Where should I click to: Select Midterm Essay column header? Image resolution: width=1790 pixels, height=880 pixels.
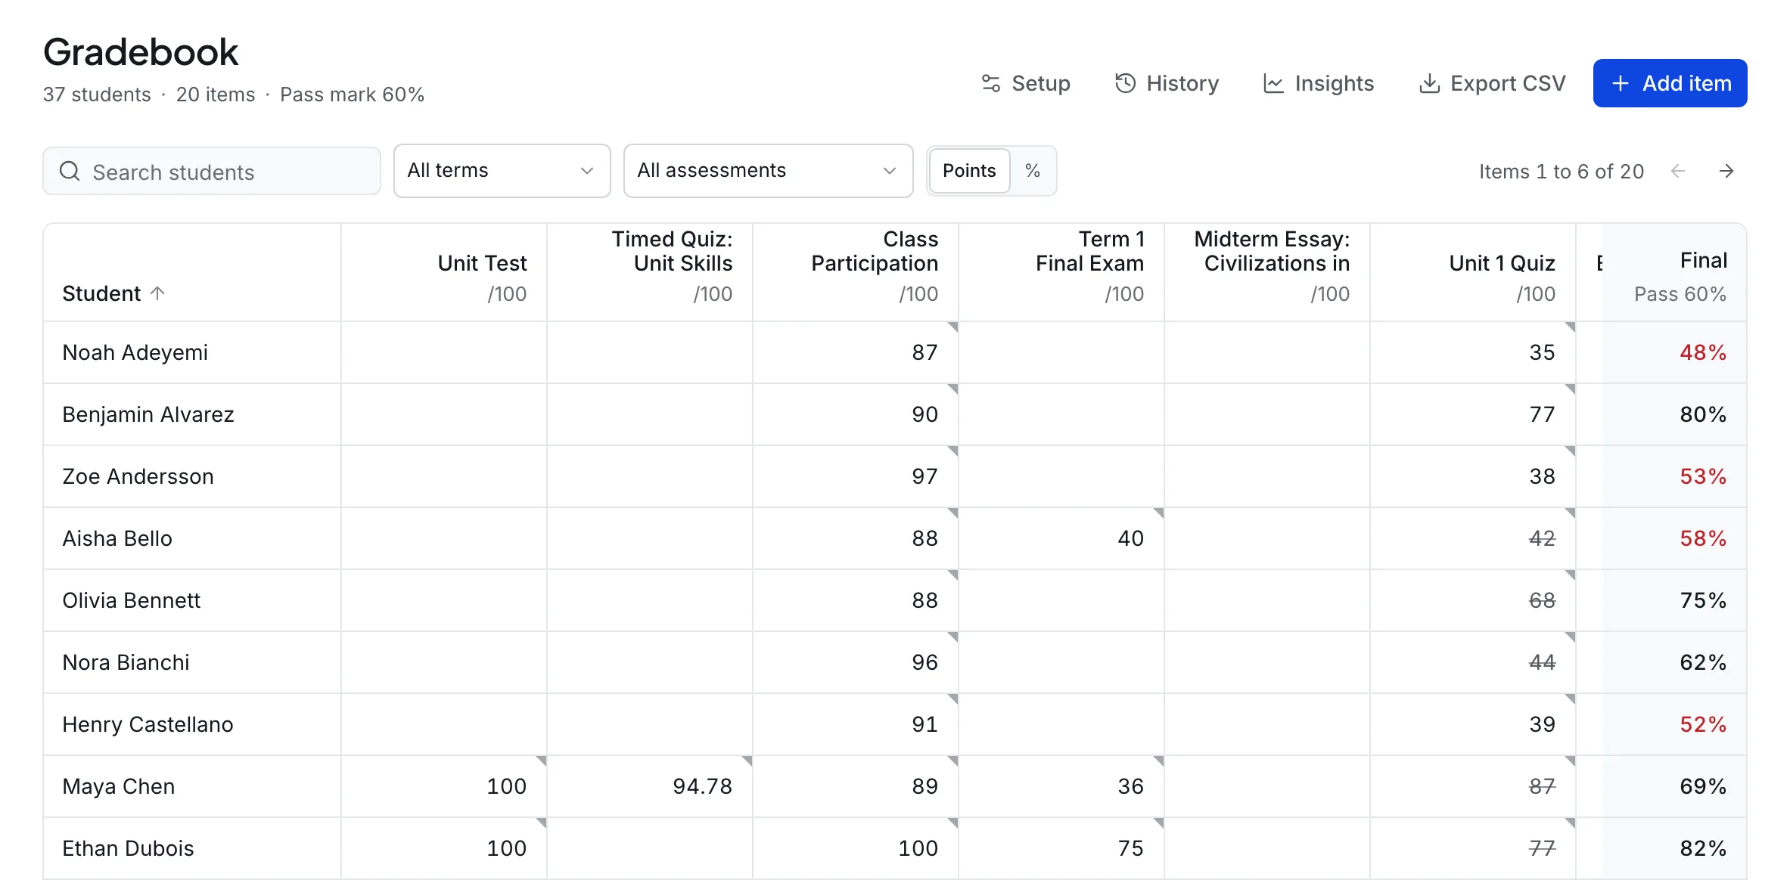[x=1267, y=273]
